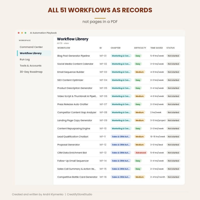This screenshot has height=200, width=200.
Task: Click the 10-15 hrs/week time saved cell
Action: click(x=158, y=137)
